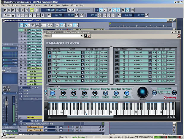Viewport: 184px width, 139px height.
Task: Click the tempo field showing 100.00
Action: [x=92, y=15]
